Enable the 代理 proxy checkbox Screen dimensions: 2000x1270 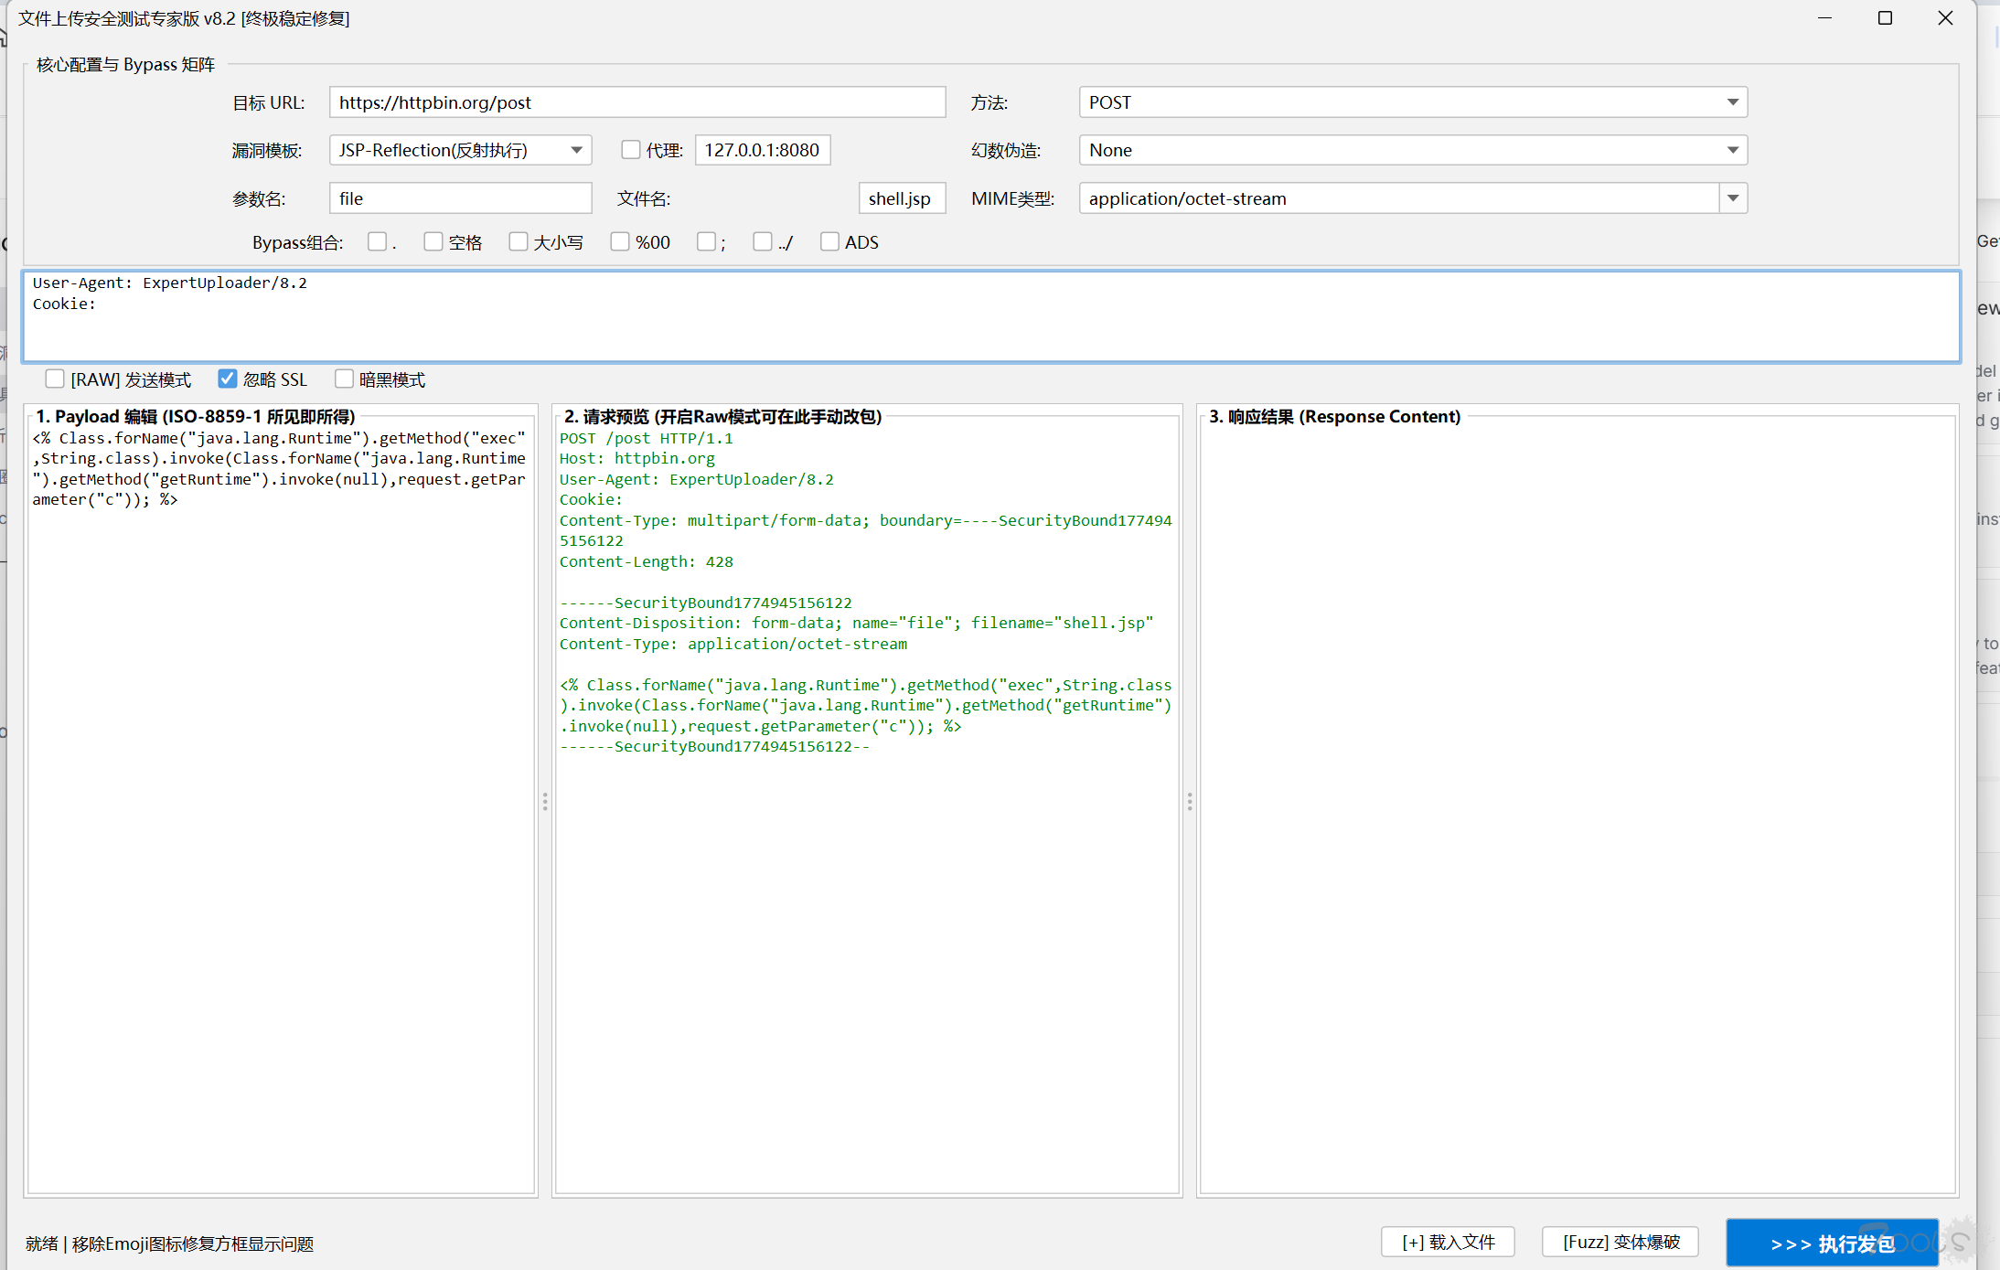tap(630, 150)
